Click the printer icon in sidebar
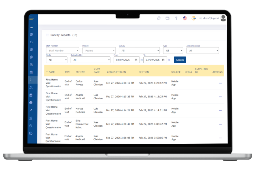This screenshot has width=255, height=170. coord(31,103)
